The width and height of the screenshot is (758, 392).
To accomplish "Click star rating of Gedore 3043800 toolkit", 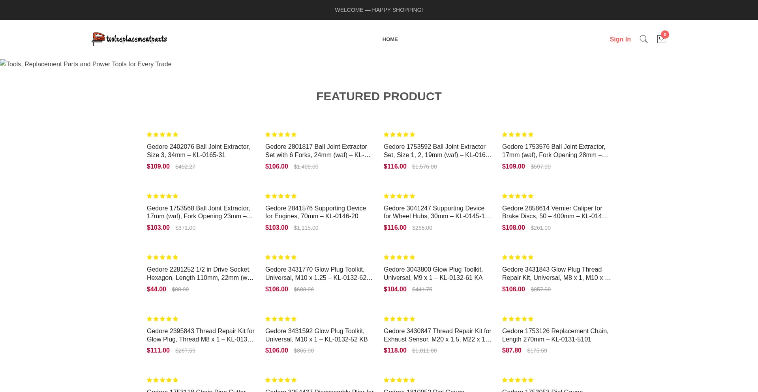I will [399, 257].
